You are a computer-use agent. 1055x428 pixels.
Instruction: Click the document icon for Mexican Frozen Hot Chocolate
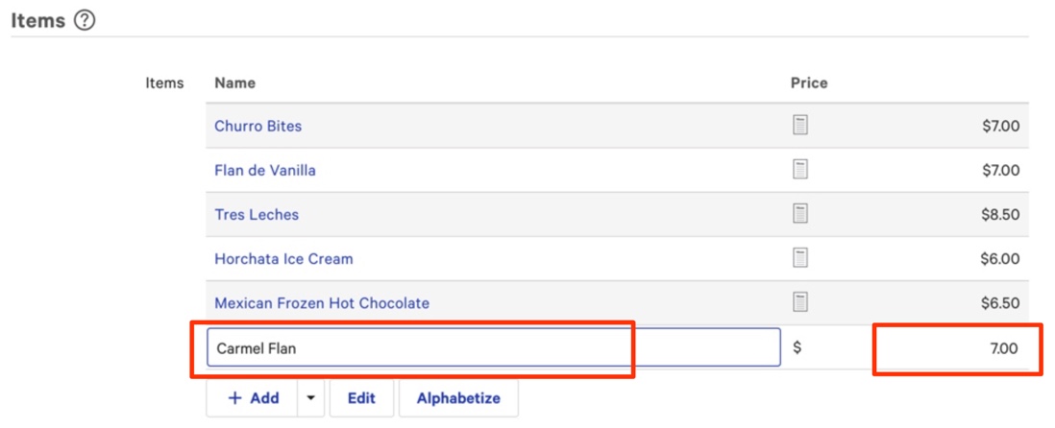click(x=800, y=302)
